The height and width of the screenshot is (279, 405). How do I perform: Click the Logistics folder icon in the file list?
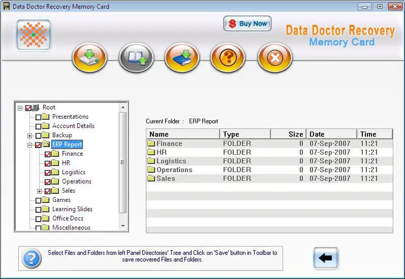pyautogui.click(x=151, y=161)
